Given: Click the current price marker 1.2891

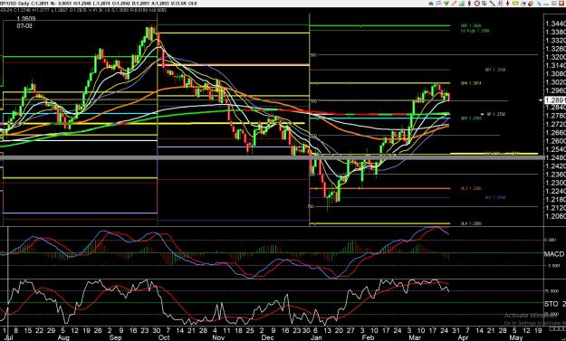Looking at the screenshot, I should [x=555, y=100].
